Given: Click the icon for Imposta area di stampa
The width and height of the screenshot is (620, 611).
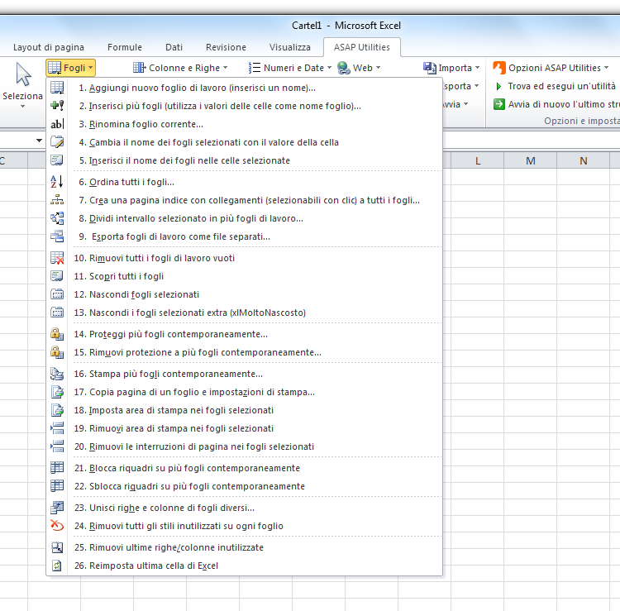Looking at the screenshot, I should [57, 410].
